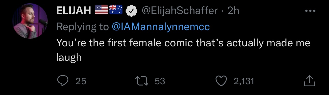Click the gray "Replying to" label
The height and width of the screenshot is (95, 329).
point(83,27)
